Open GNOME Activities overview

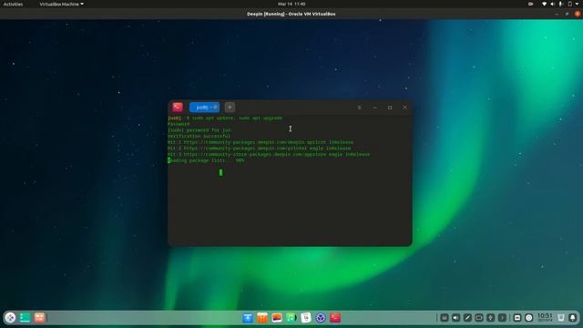click(13, 4)
